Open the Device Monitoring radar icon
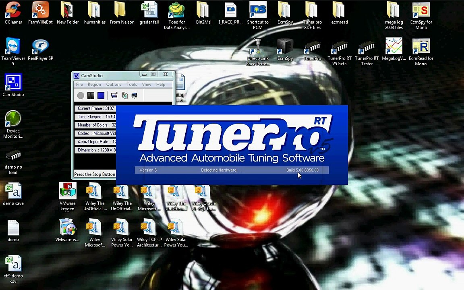Image resolution: width=464 pixels, height=290 pixels. click(13, 124)
